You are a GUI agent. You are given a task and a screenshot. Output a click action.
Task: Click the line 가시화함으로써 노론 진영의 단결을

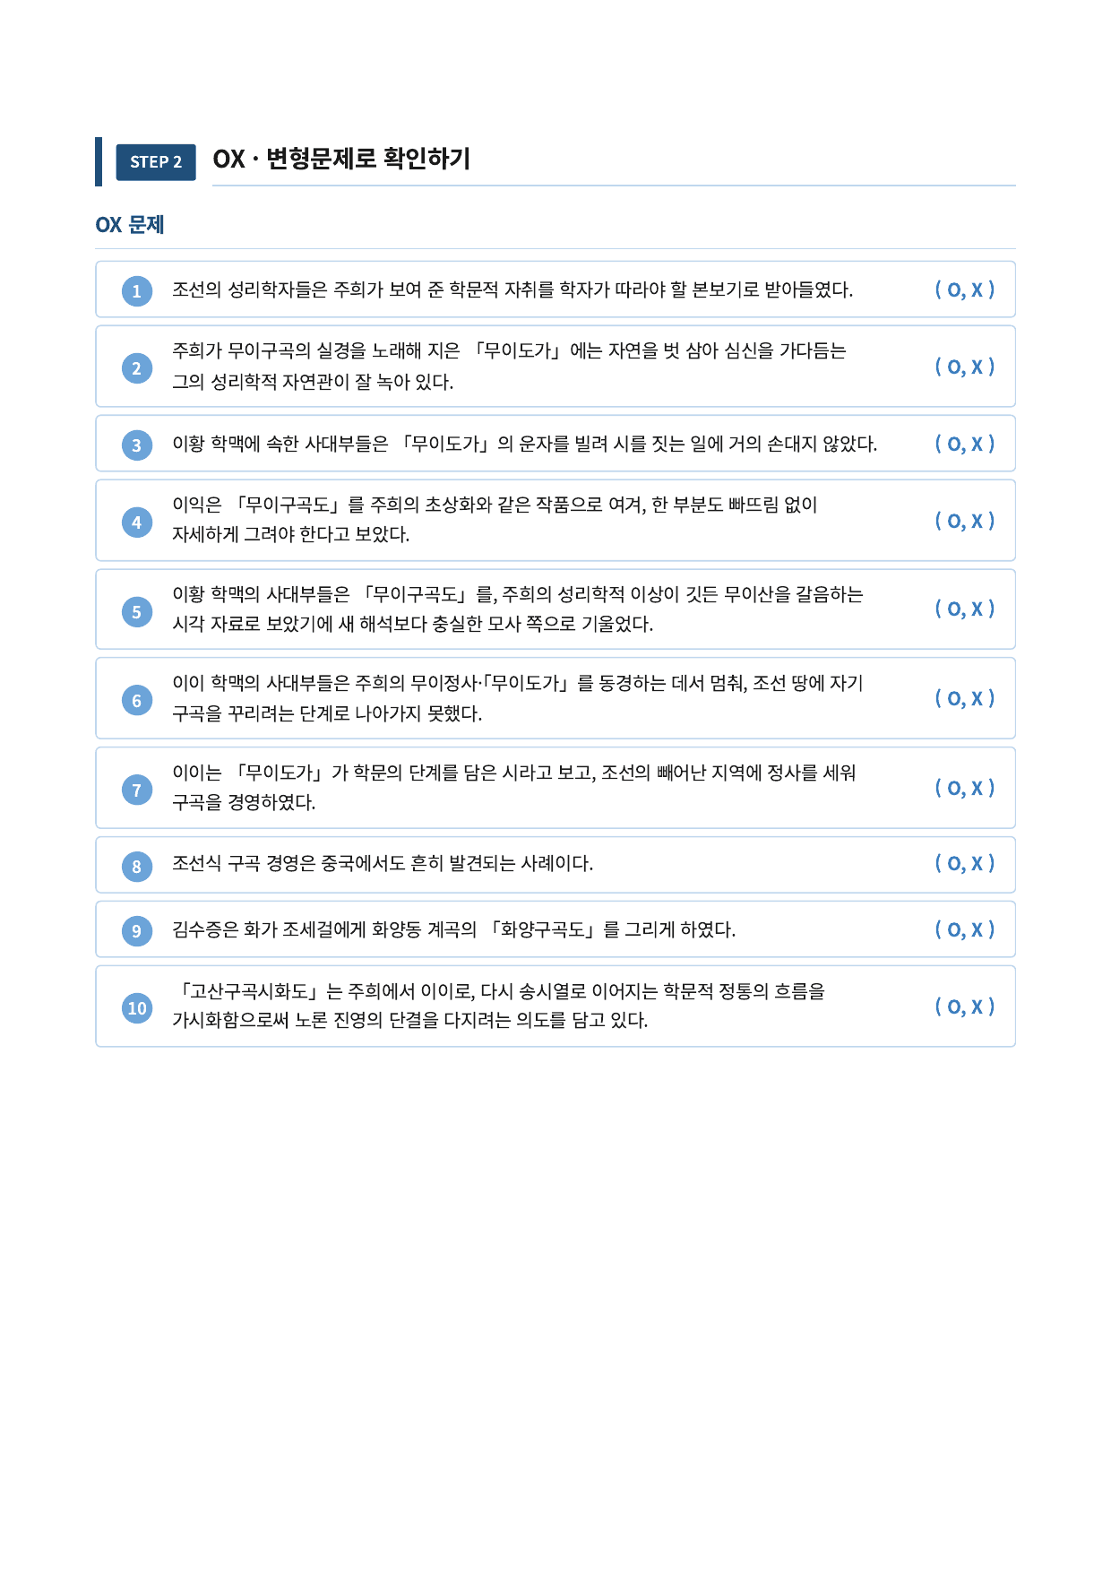click(410, 1020)
